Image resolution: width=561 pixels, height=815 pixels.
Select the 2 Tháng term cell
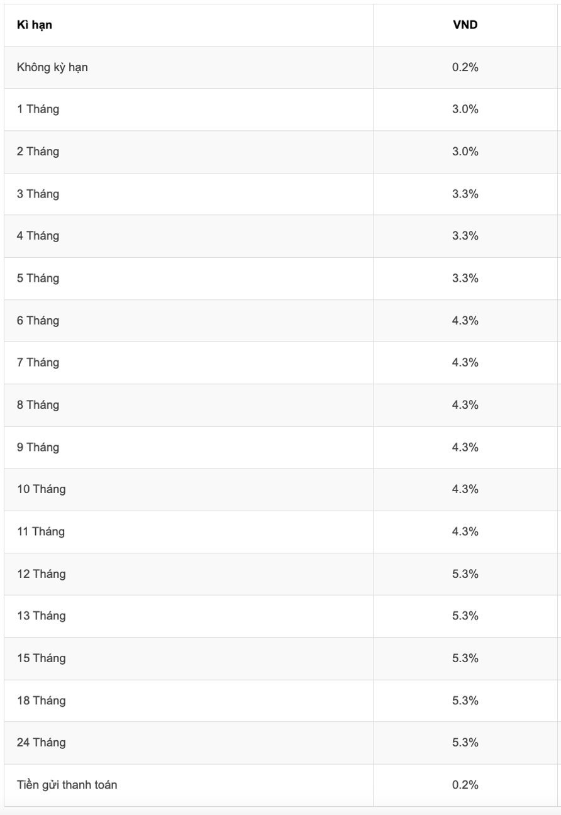coord(38,152)
